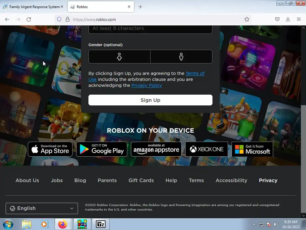
Task: Open the Save to Pocket icon
Action: (277, 19)
